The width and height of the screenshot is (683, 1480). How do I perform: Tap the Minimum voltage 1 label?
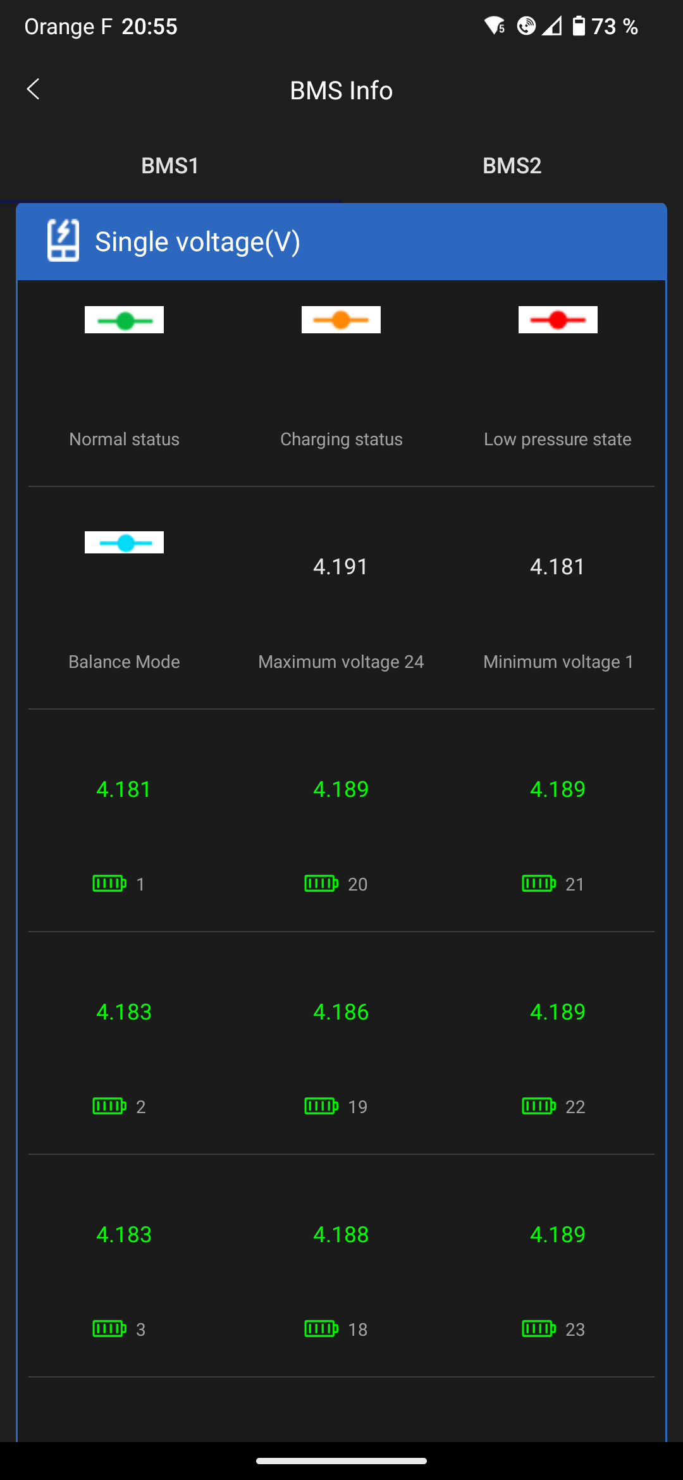click(558, 662)
